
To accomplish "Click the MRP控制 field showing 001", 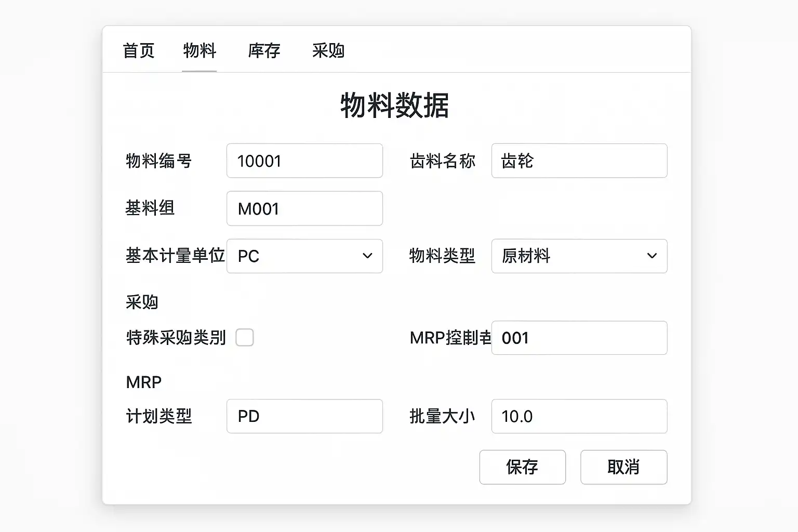I will click(579, 338).
